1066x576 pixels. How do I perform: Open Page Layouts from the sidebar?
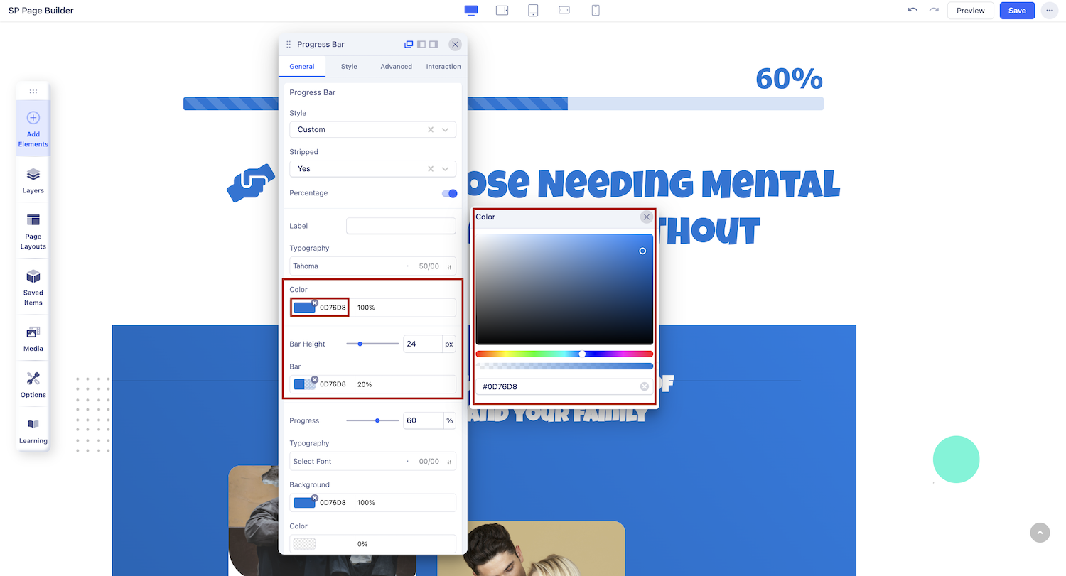(x=33, y=230)
